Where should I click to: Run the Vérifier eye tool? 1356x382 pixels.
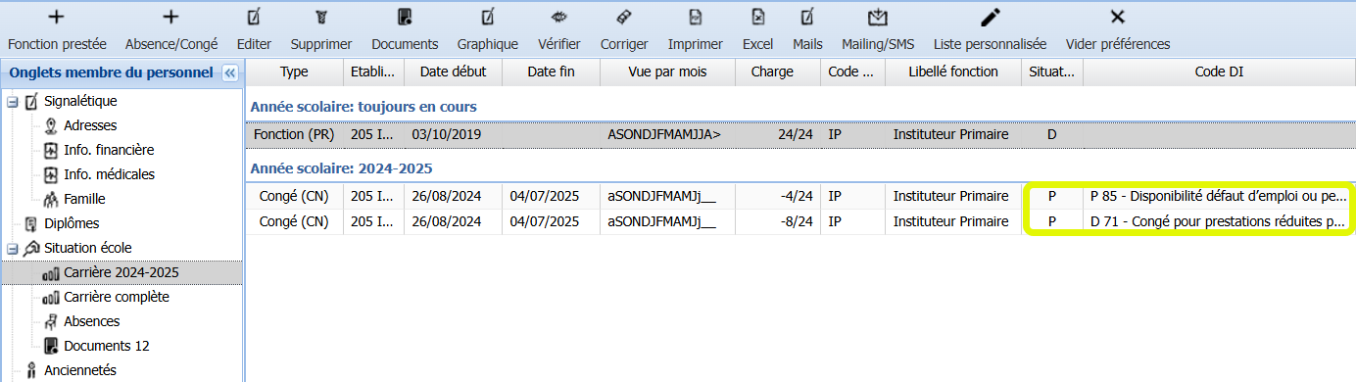(x=558, y=17)
